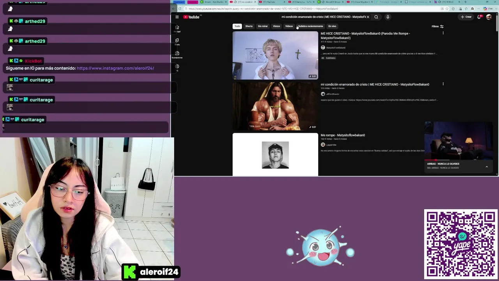Click the bottom curitarage username in chat

point(33,120)
